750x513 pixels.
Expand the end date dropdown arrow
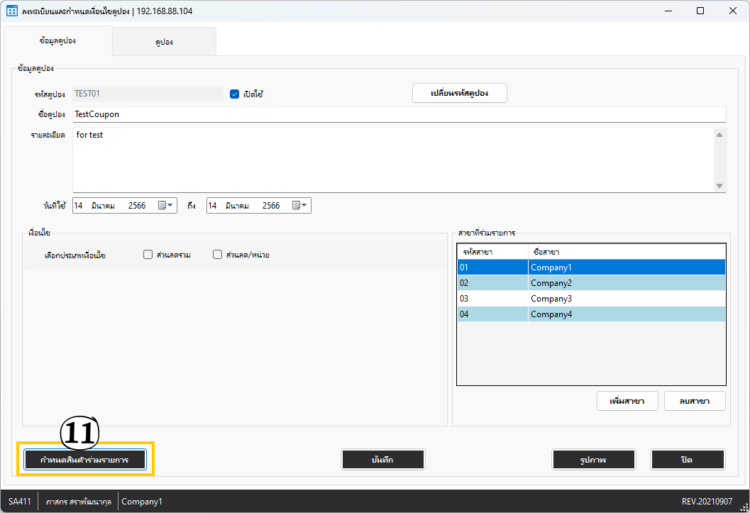(304, 206)
